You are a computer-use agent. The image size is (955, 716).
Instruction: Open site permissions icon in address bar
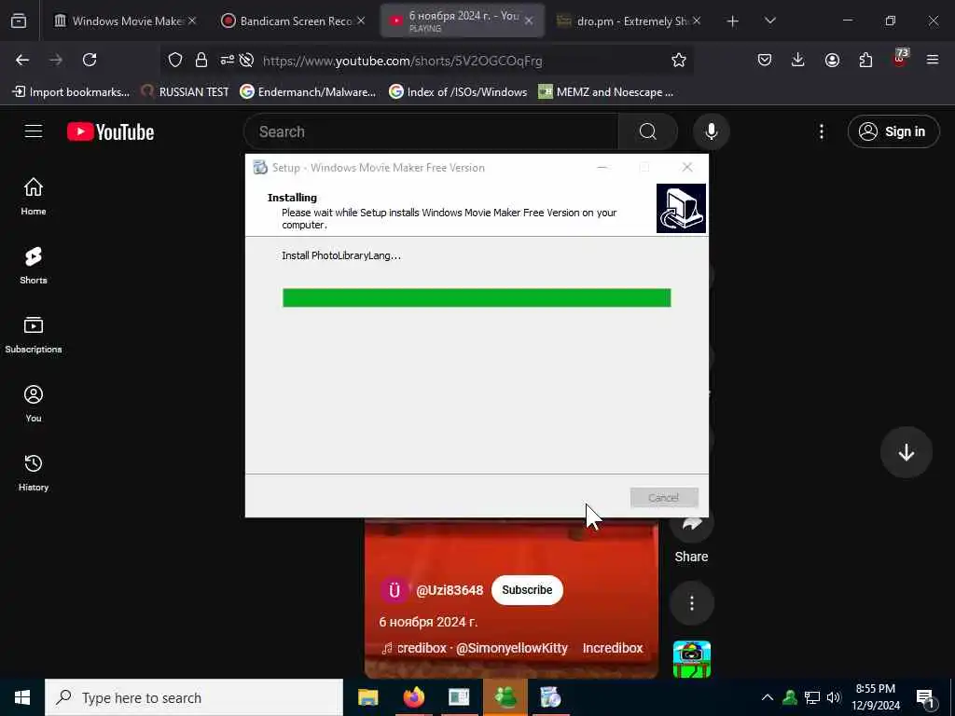coord(228,60)
